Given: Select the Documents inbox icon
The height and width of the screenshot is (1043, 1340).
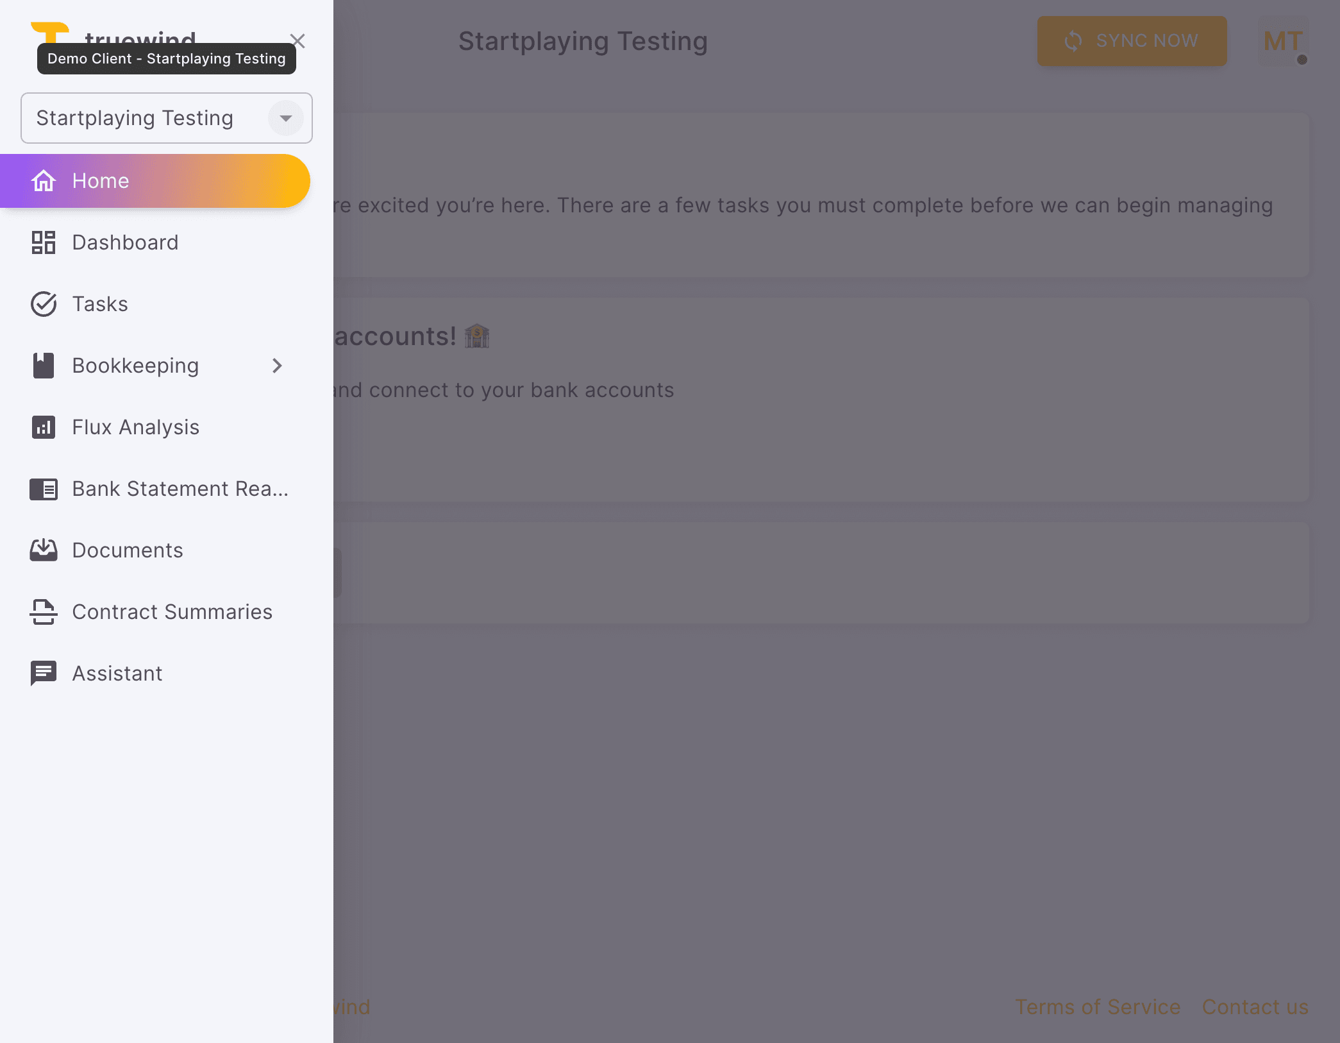Looking at the screenshot, I should (x=44, y=550).
